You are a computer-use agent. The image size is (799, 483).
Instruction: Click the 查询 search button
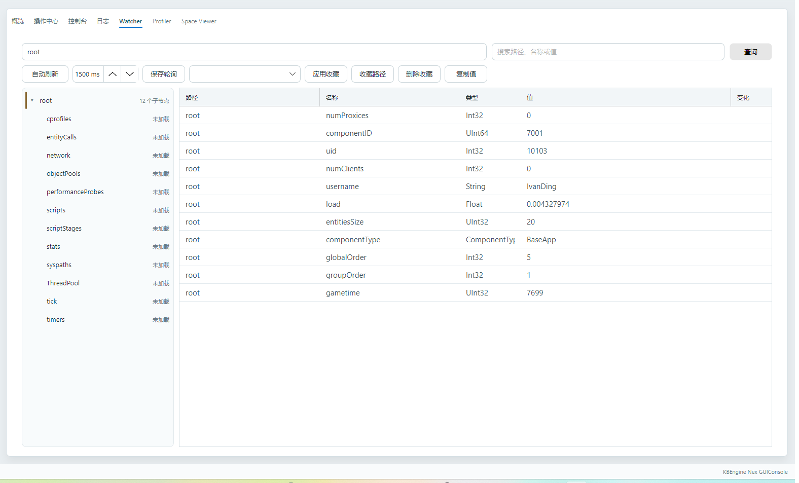[750, 52]
